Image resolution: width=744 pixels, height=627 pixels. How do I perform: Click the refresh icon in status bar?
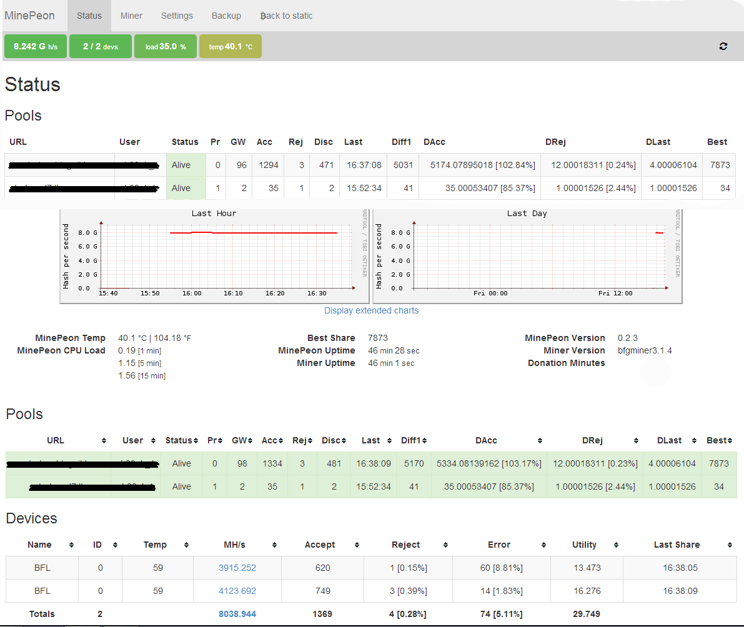(x=723, y=46)
